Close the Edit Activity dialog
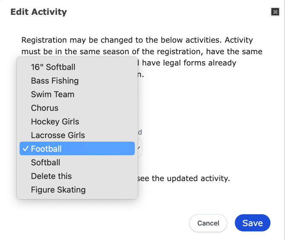The image size is (285, 240). pos(275,12)
